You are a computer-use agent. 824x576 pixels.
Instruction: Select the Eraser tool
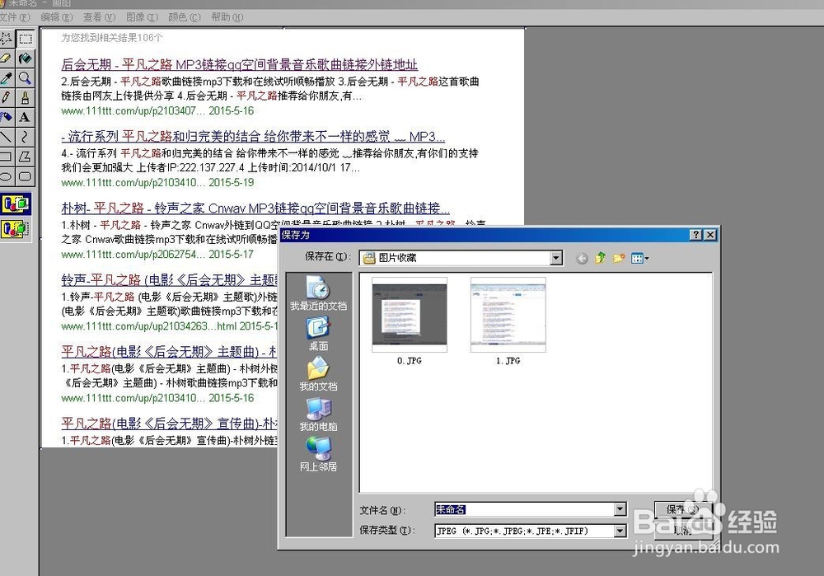[7, 58]
